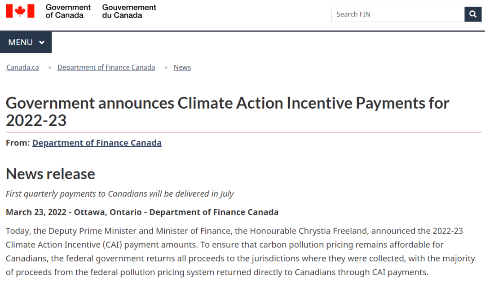
Task: Click the breadcrumb arrow after Canada.ca
Action: click(x=50, y=67)
